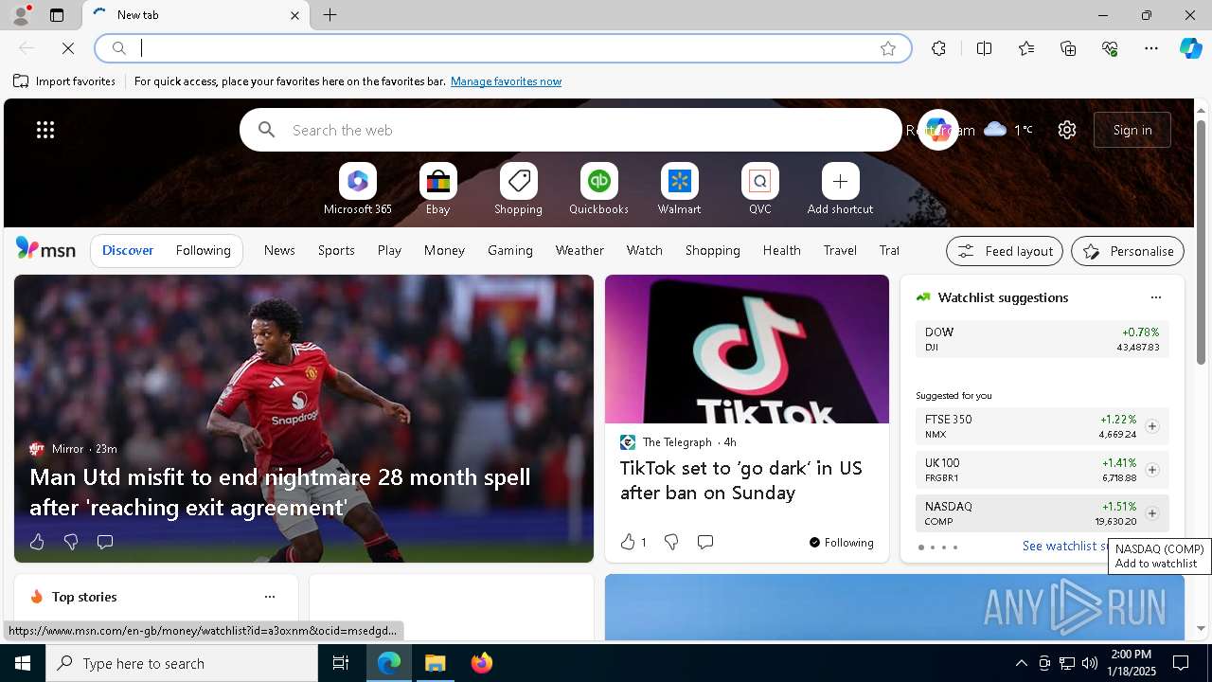Open the Windows Start menu
The image size is (1212, 682).
(23, 663)
